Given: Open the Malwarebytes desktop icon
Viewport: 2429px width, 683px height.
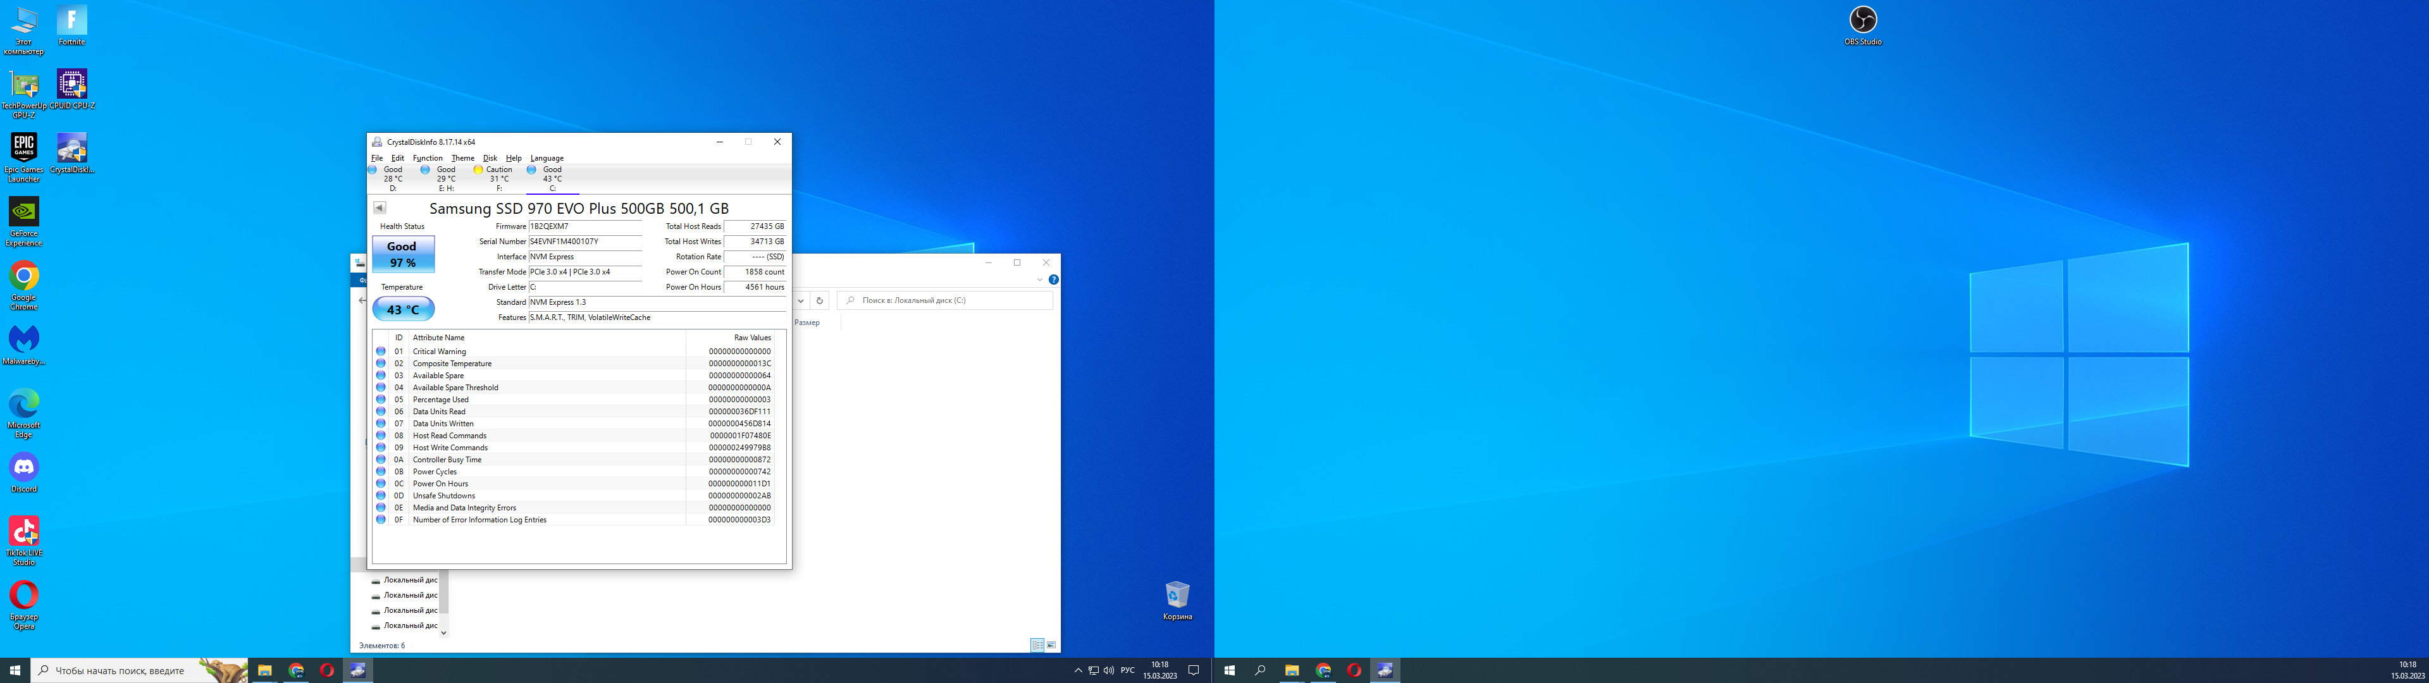Looking at the screenshot, I should tap(23, 345).
